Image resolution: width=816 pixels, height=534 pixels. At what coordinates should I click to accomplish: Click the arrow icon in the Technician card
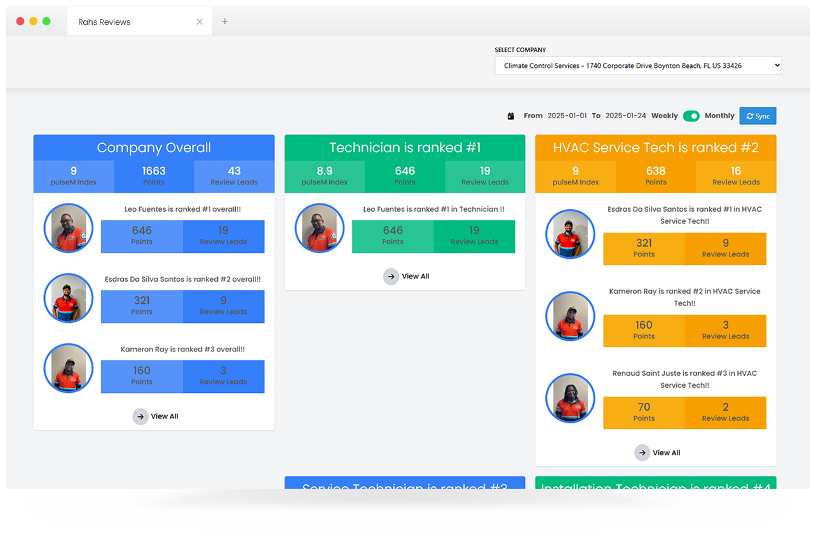coord(391,277)
